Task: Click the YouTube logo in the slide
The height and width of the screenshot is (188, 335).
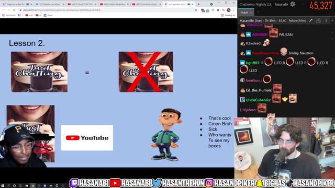Action: pyautogui.click(x=87, y=138)
